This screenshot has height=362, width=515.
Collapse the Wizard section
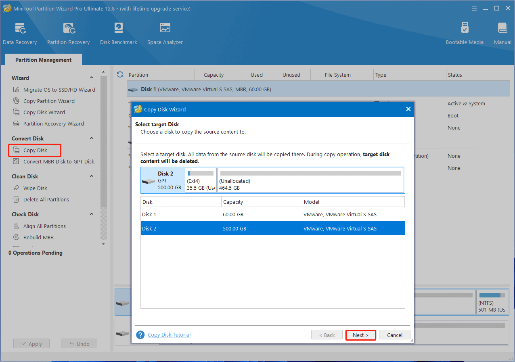(92, 78)
